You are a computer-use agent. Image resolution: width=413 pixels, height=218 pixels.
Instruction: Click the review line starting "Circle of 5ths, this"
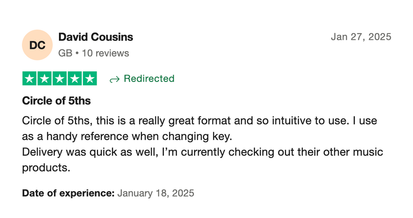[129, 121]
